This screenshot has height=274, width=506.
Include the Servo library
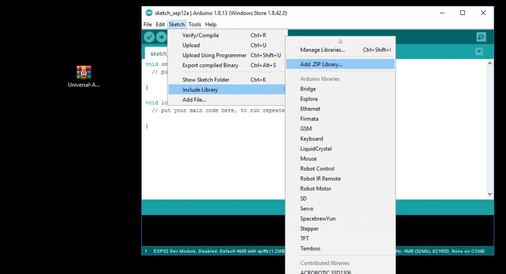point(340,209)
